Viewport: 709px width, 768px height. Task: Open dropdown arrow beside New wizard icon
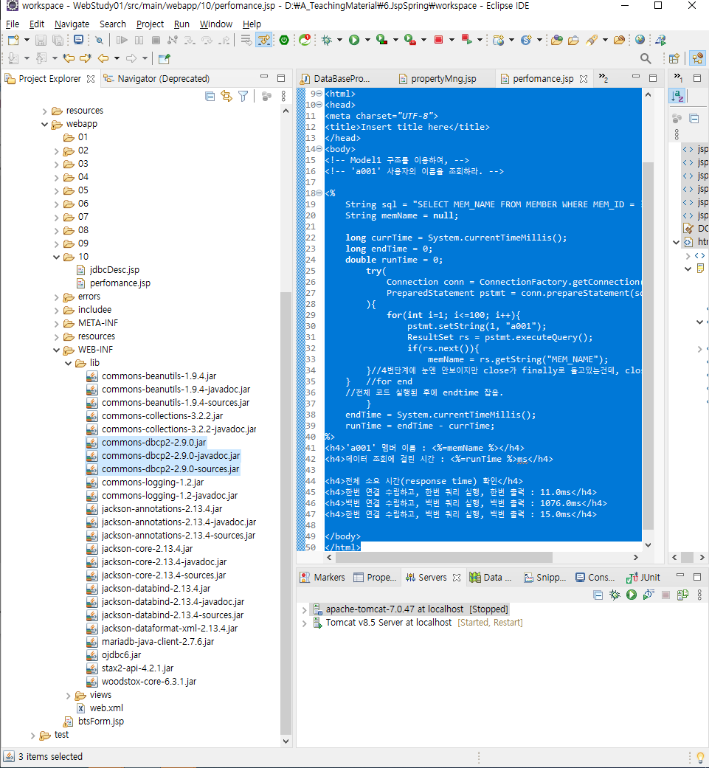click(27, 40)
